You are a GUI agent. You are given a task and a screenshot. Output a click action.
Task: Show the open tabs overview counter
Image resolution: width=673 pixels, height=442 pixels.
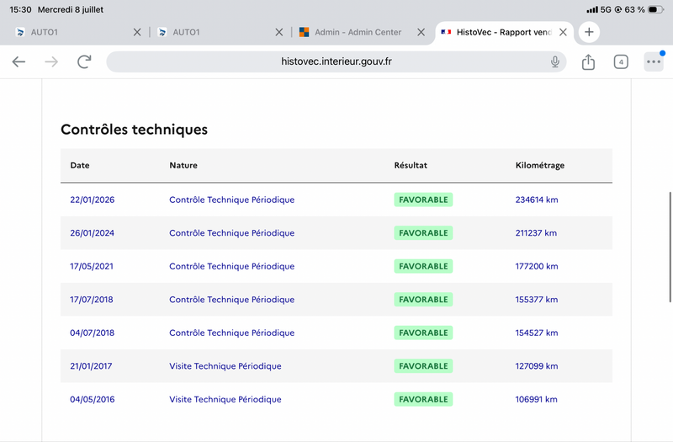621,61
